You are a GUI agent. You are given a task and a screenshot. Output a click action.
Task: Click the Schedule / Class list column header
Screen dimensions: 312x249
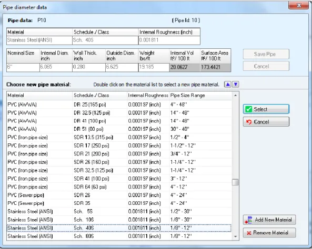pyautogui.click(x=99, y=96)
